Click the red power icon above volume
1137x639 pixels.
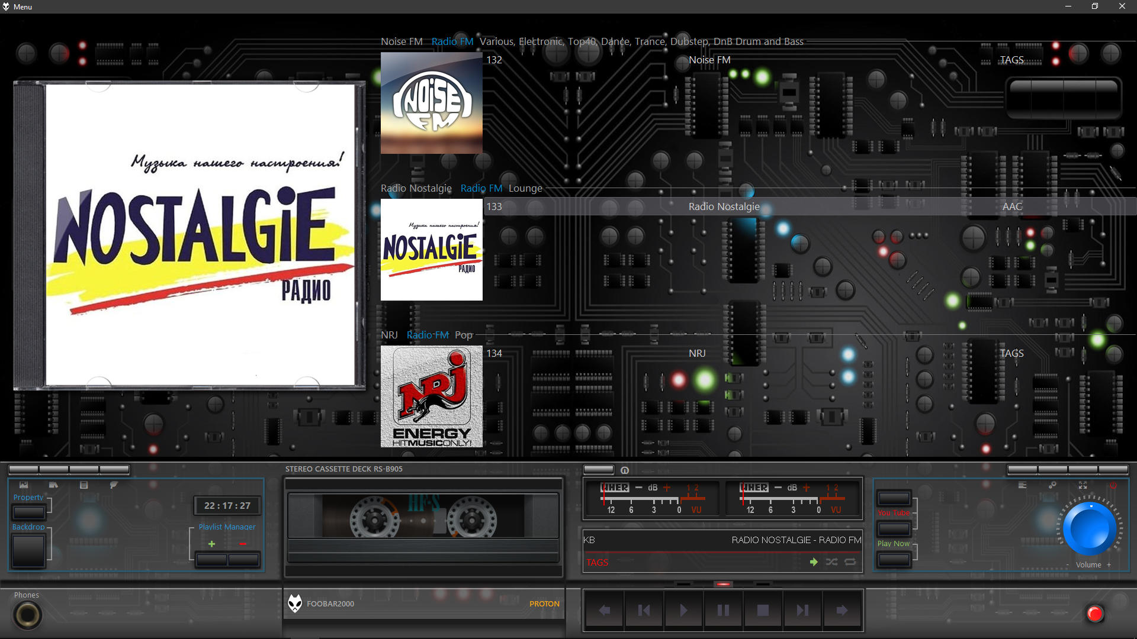[x=1113, y=485]
